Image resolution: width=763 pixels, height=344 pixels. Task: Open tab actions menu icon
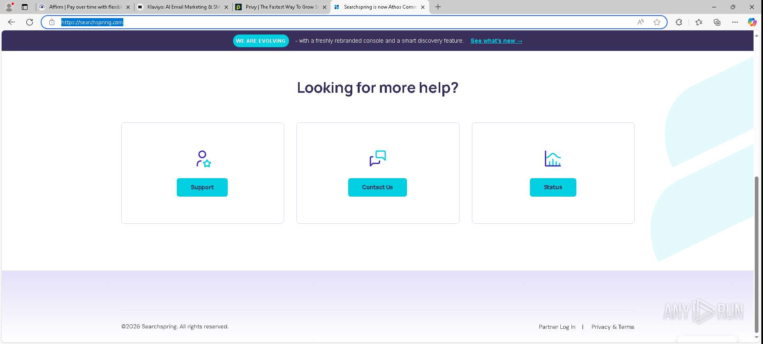click(25, 7)
